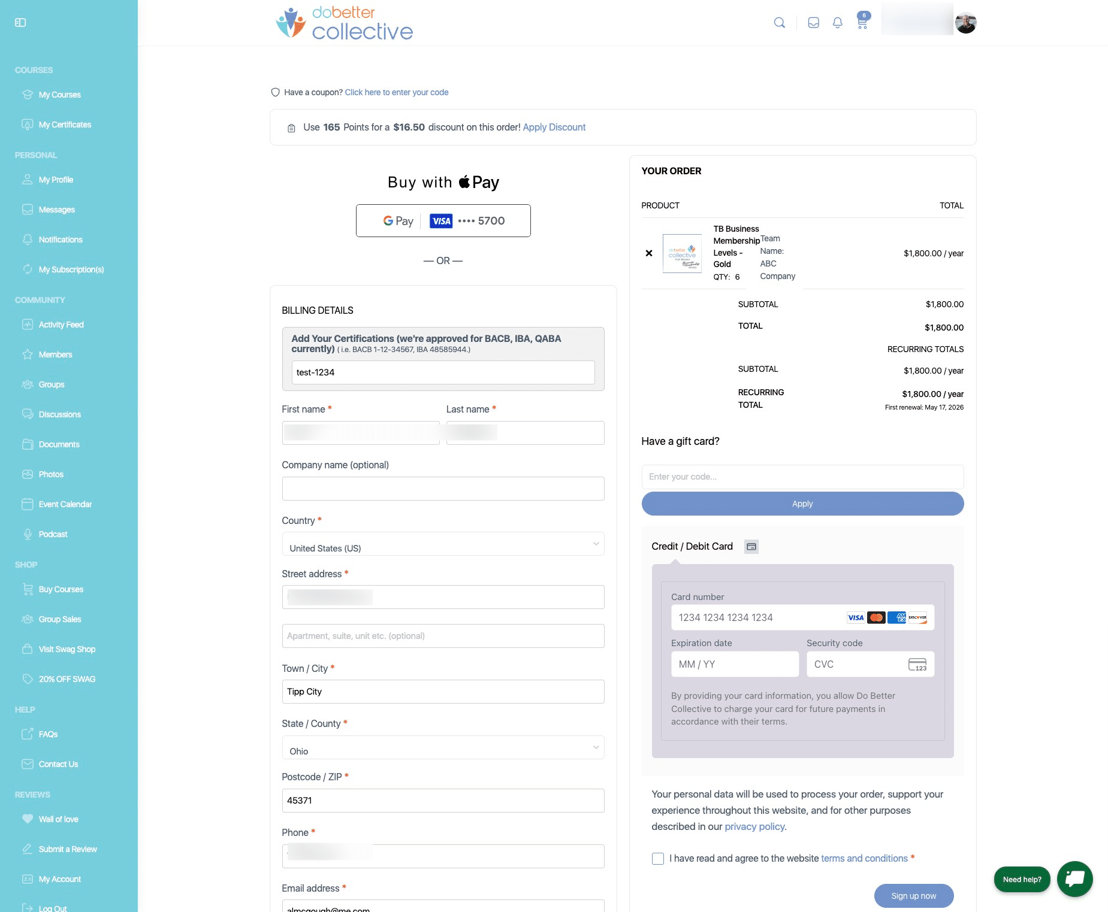Viewport: 1108px width, 912px height.
Task: Click the Event Calendar icon
Action: 28,504
